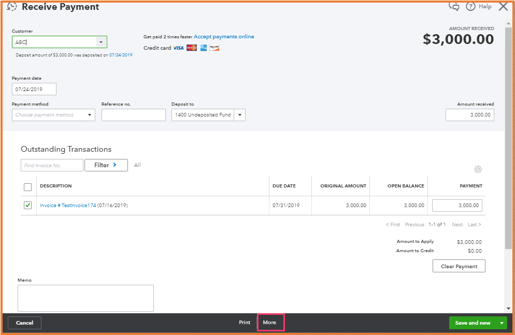Open the Filter panel
The image size is (515, 335).
[106, 165]
